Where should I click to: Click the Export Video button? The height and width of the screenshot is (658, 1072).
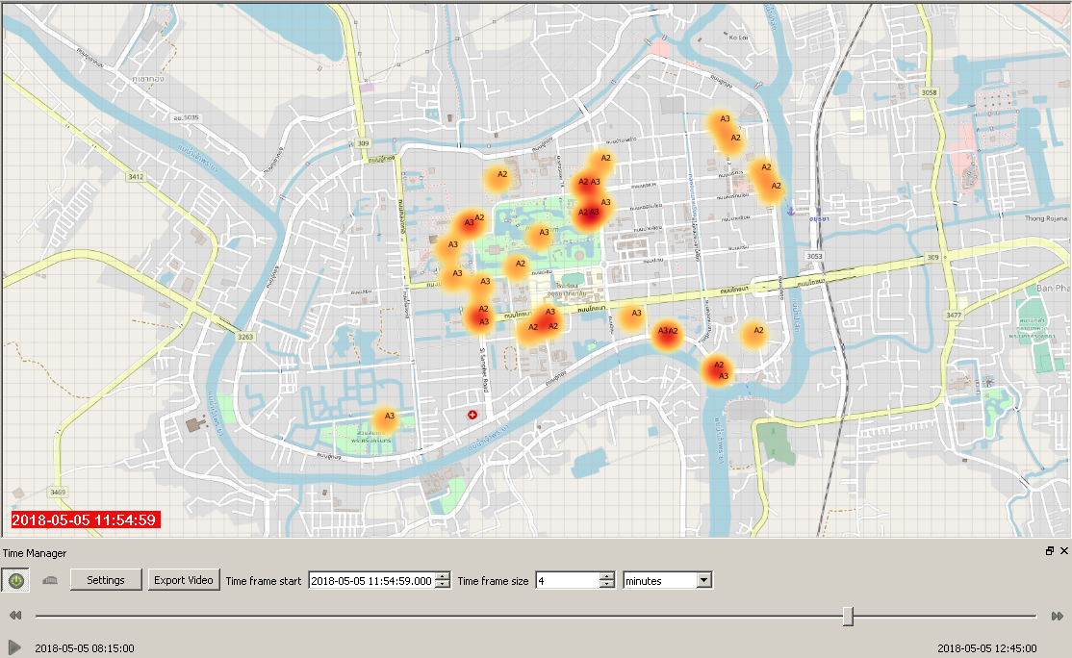(184, 579)
